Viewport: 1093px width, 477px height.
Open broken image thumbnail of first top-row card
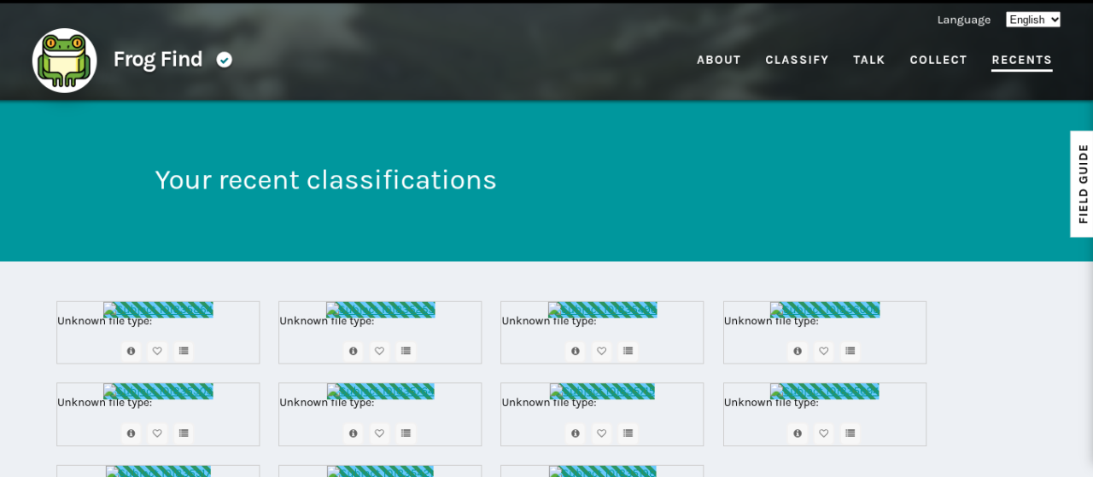158,310
